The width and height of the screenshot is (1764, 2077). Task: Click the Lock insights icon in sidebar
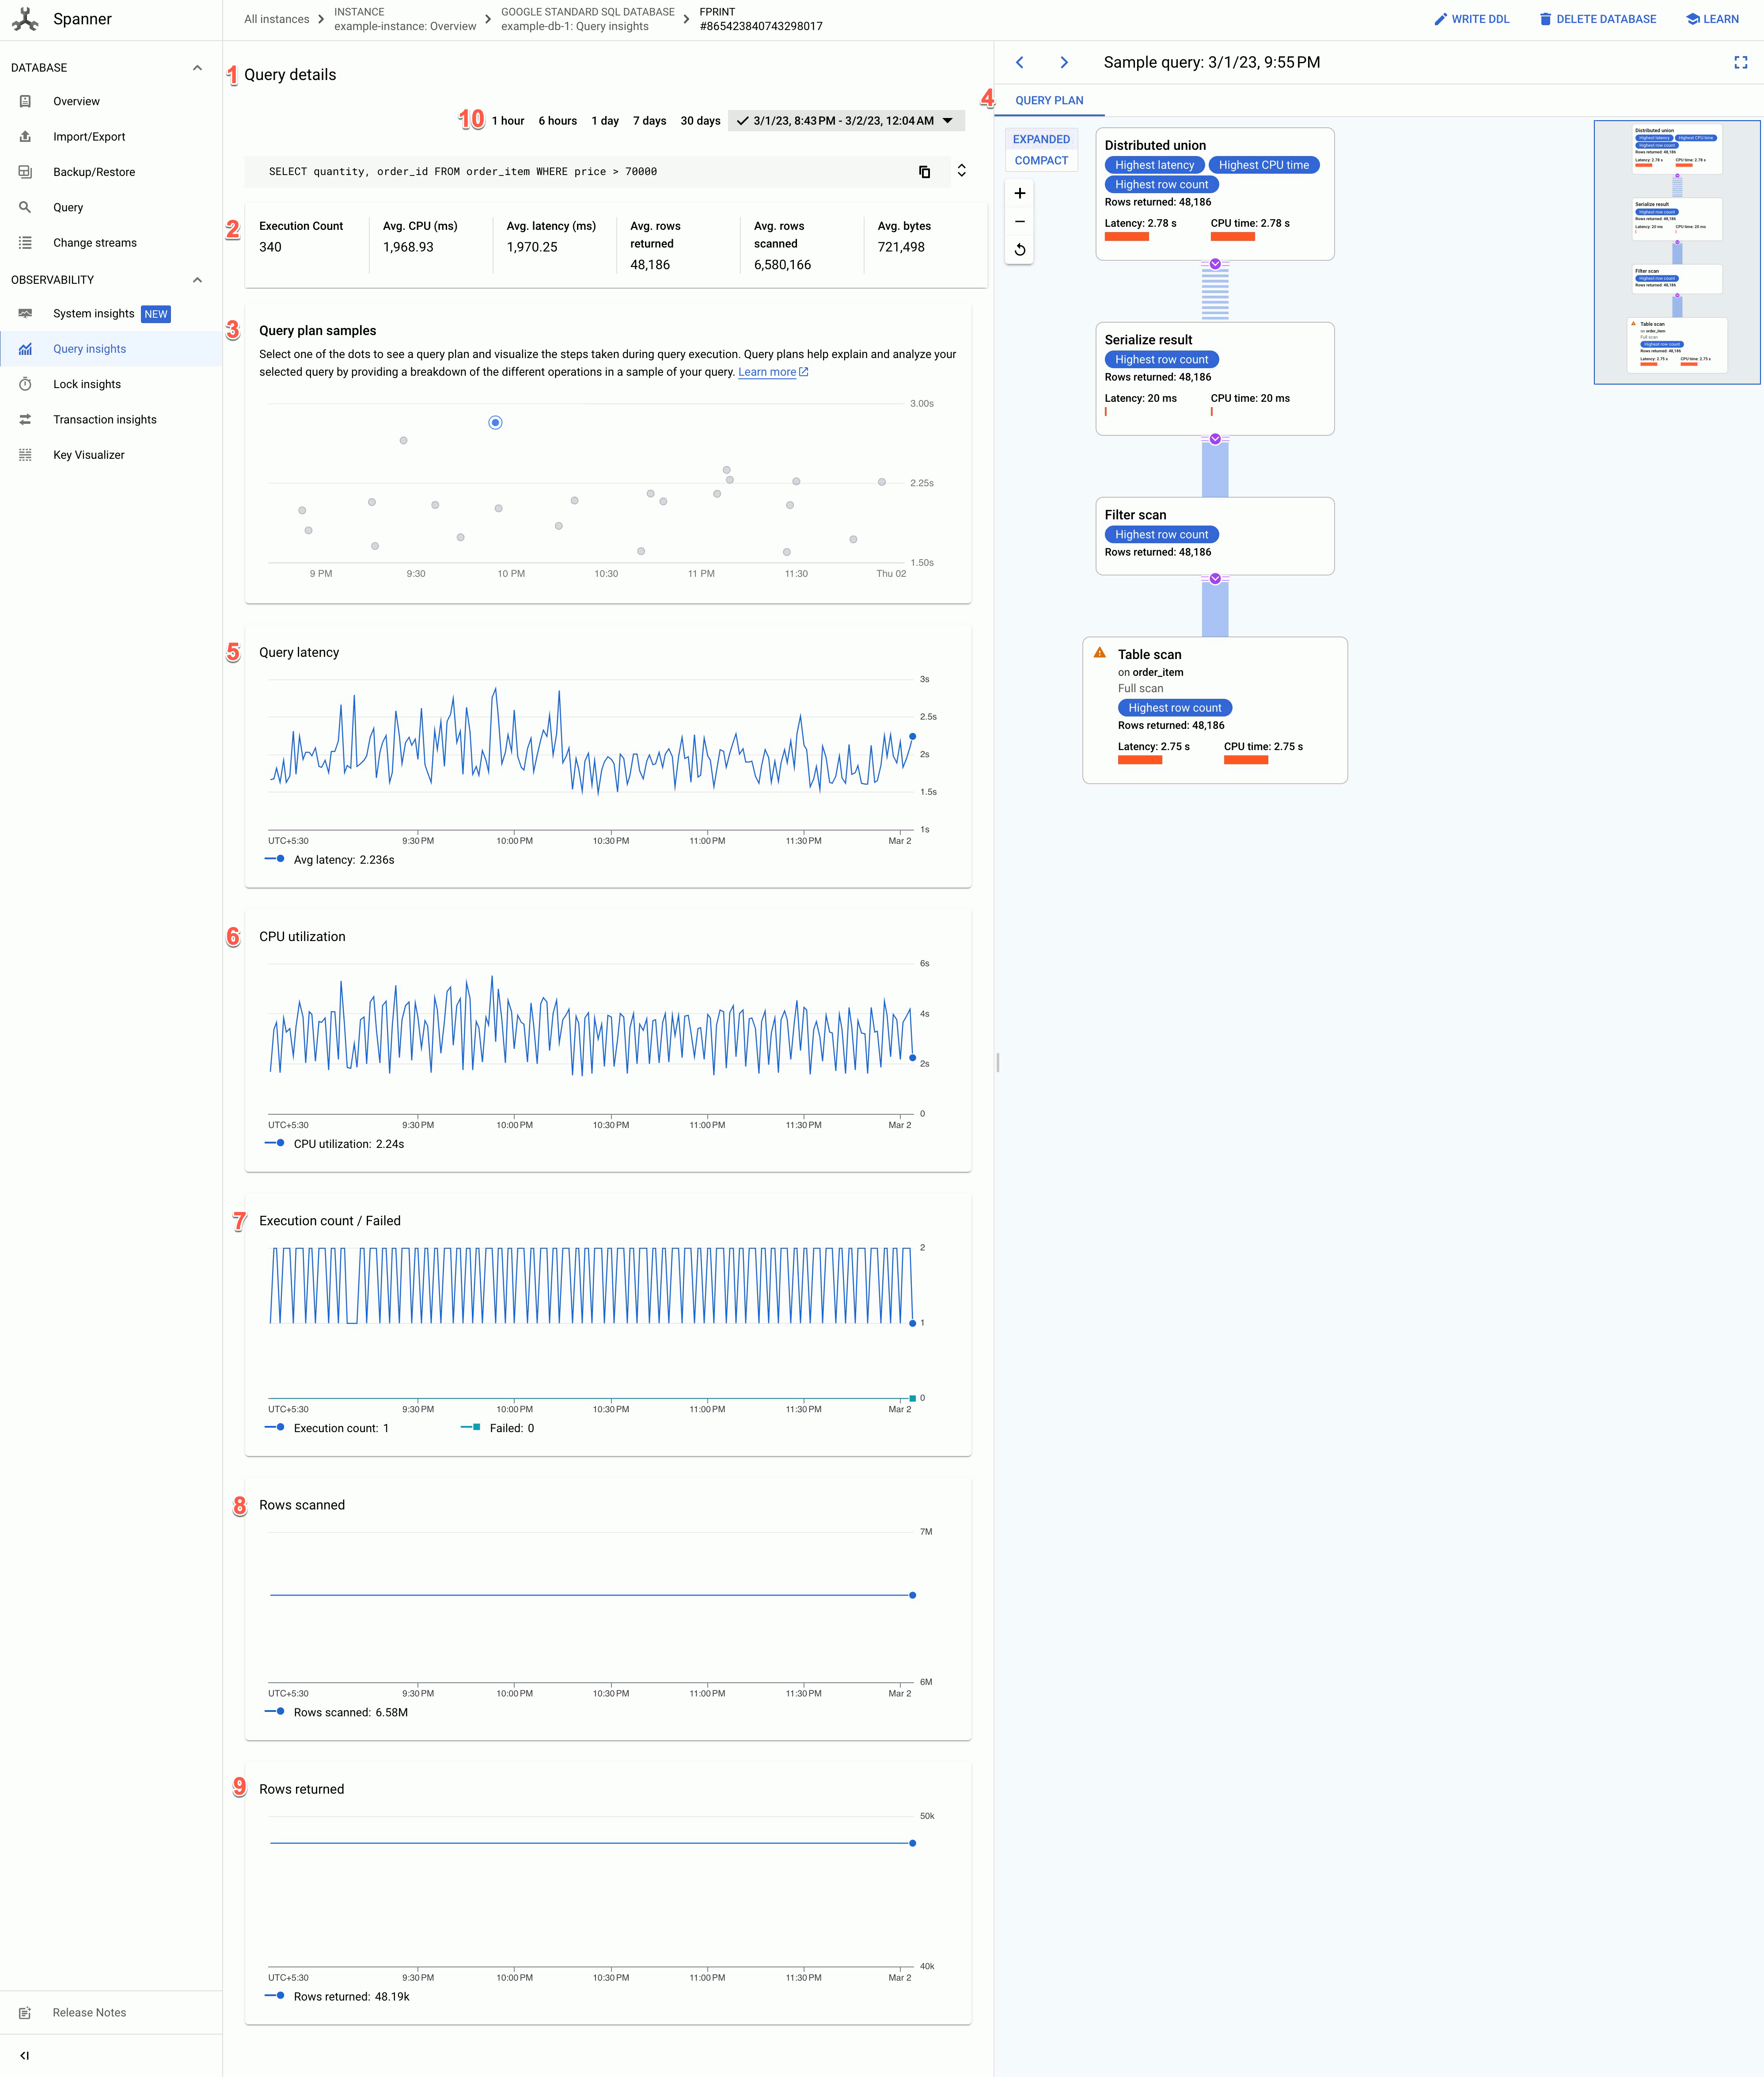[24, 384]
